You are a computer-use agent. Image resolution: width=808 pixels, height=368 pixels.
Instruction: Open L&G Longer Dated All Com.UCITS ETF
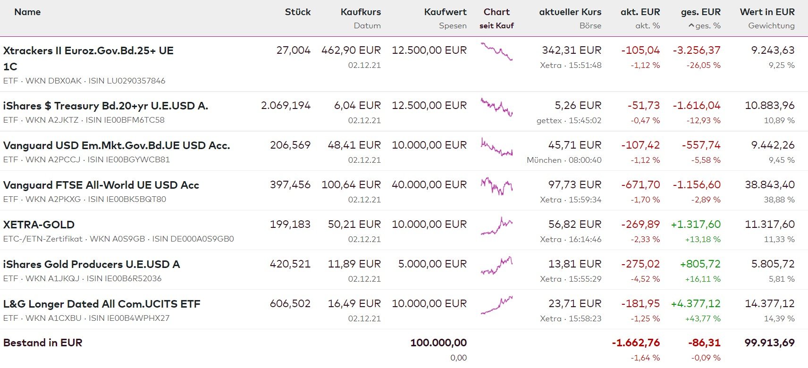pos(101,304)
